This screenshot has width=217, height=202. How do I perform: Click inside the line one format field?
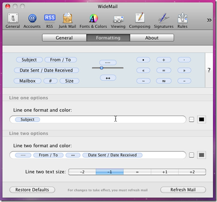click(x=98, y=119)
